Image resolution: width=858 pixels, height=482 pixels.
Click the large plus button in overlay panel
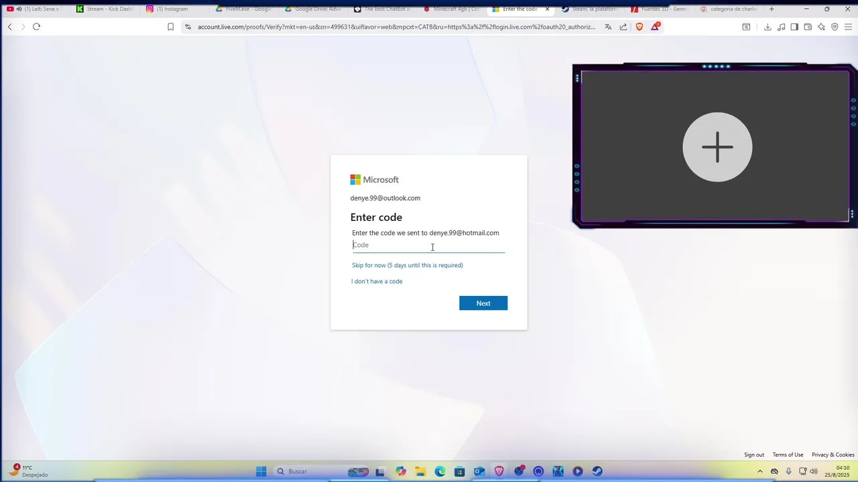(717, 147)
